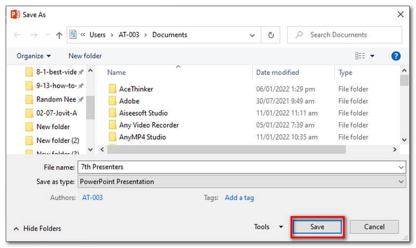Click date 11/01/2022 10:35 am
This screenshot has width=416, height=248.
coord(287,137)
